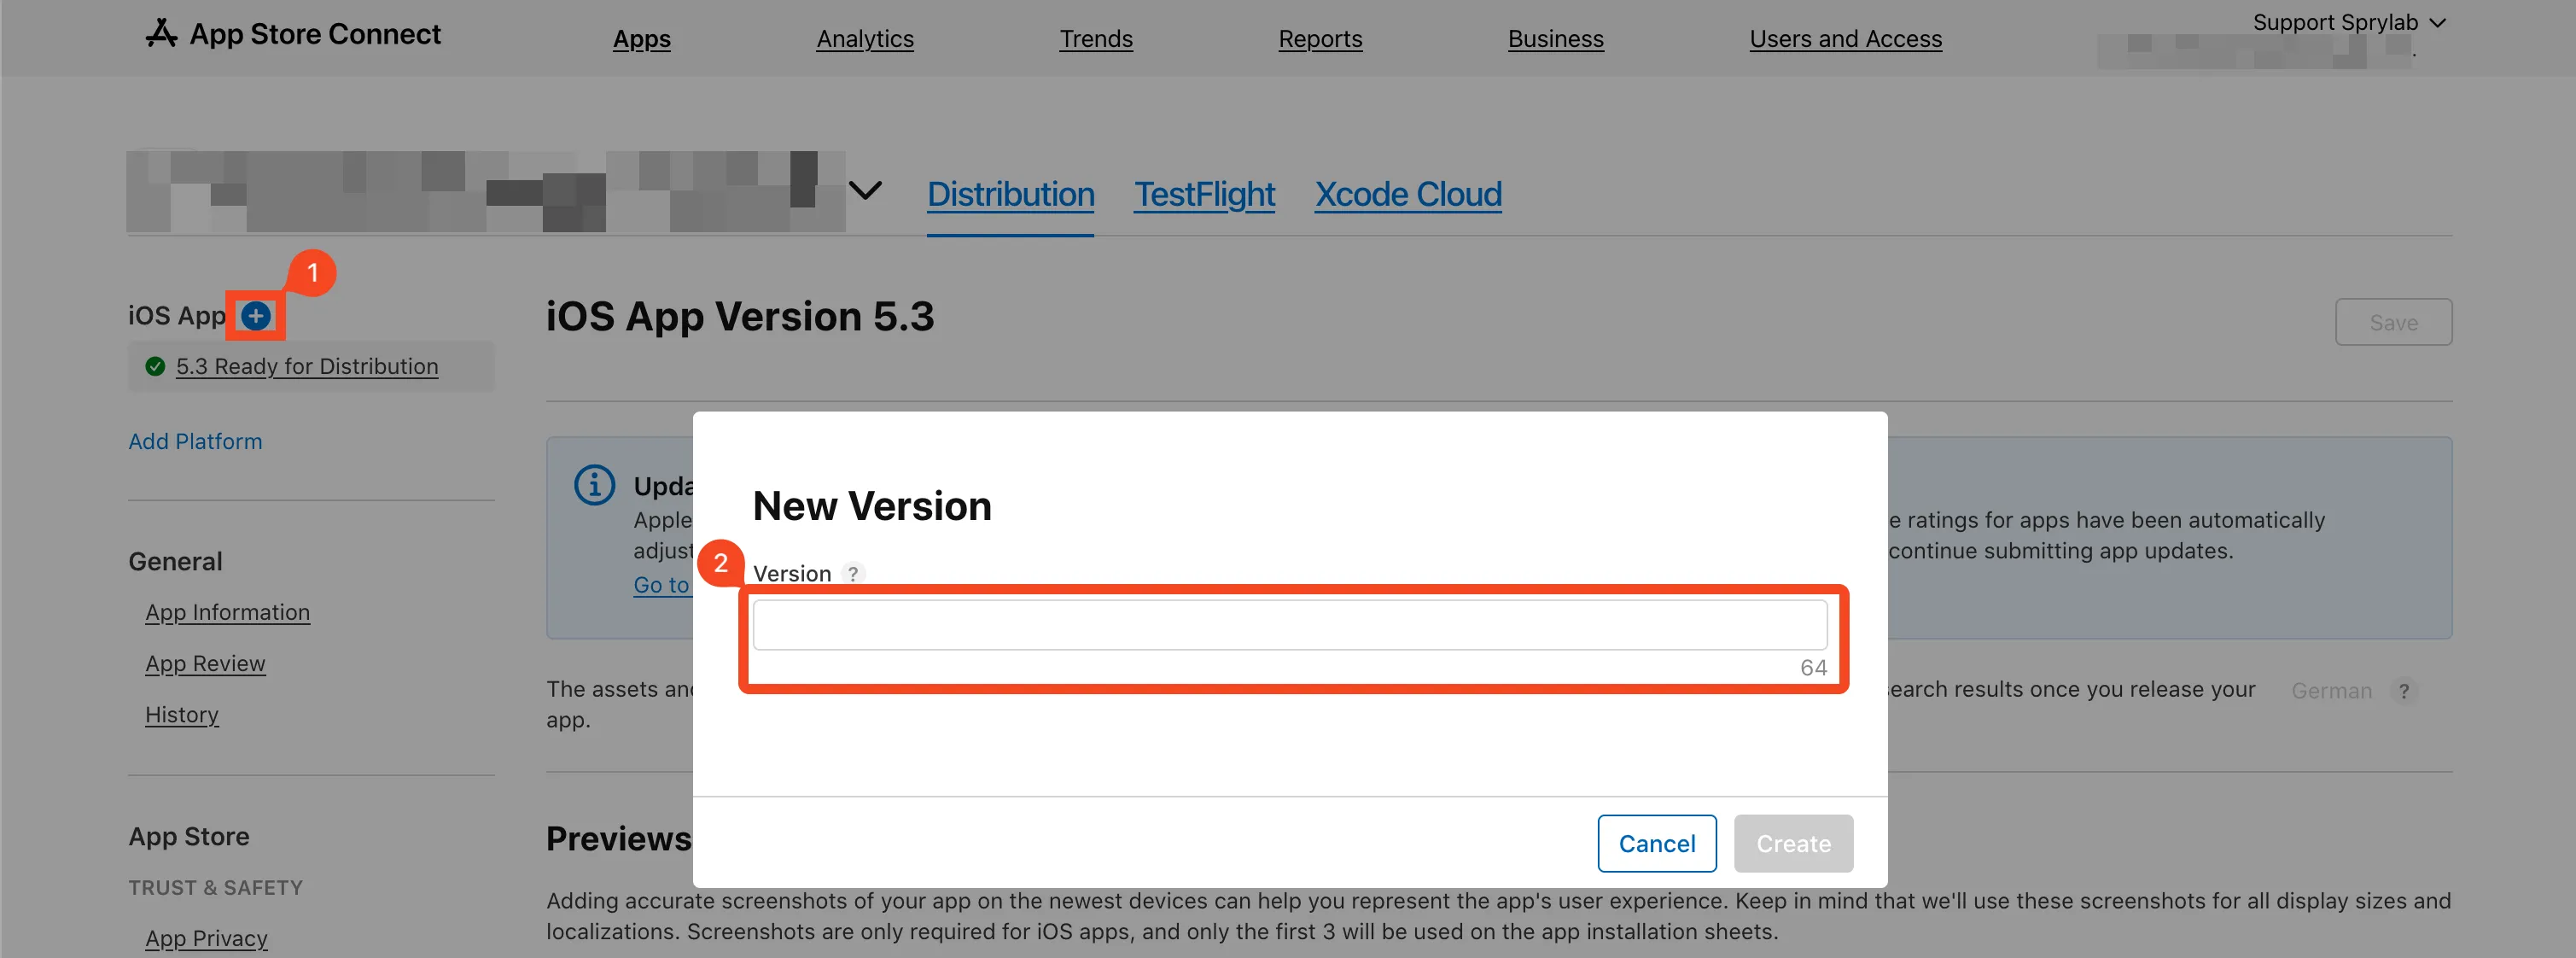Click the plus icon beside iOS App
This screenshot has width=2576, height=958.
click(256, 316)
